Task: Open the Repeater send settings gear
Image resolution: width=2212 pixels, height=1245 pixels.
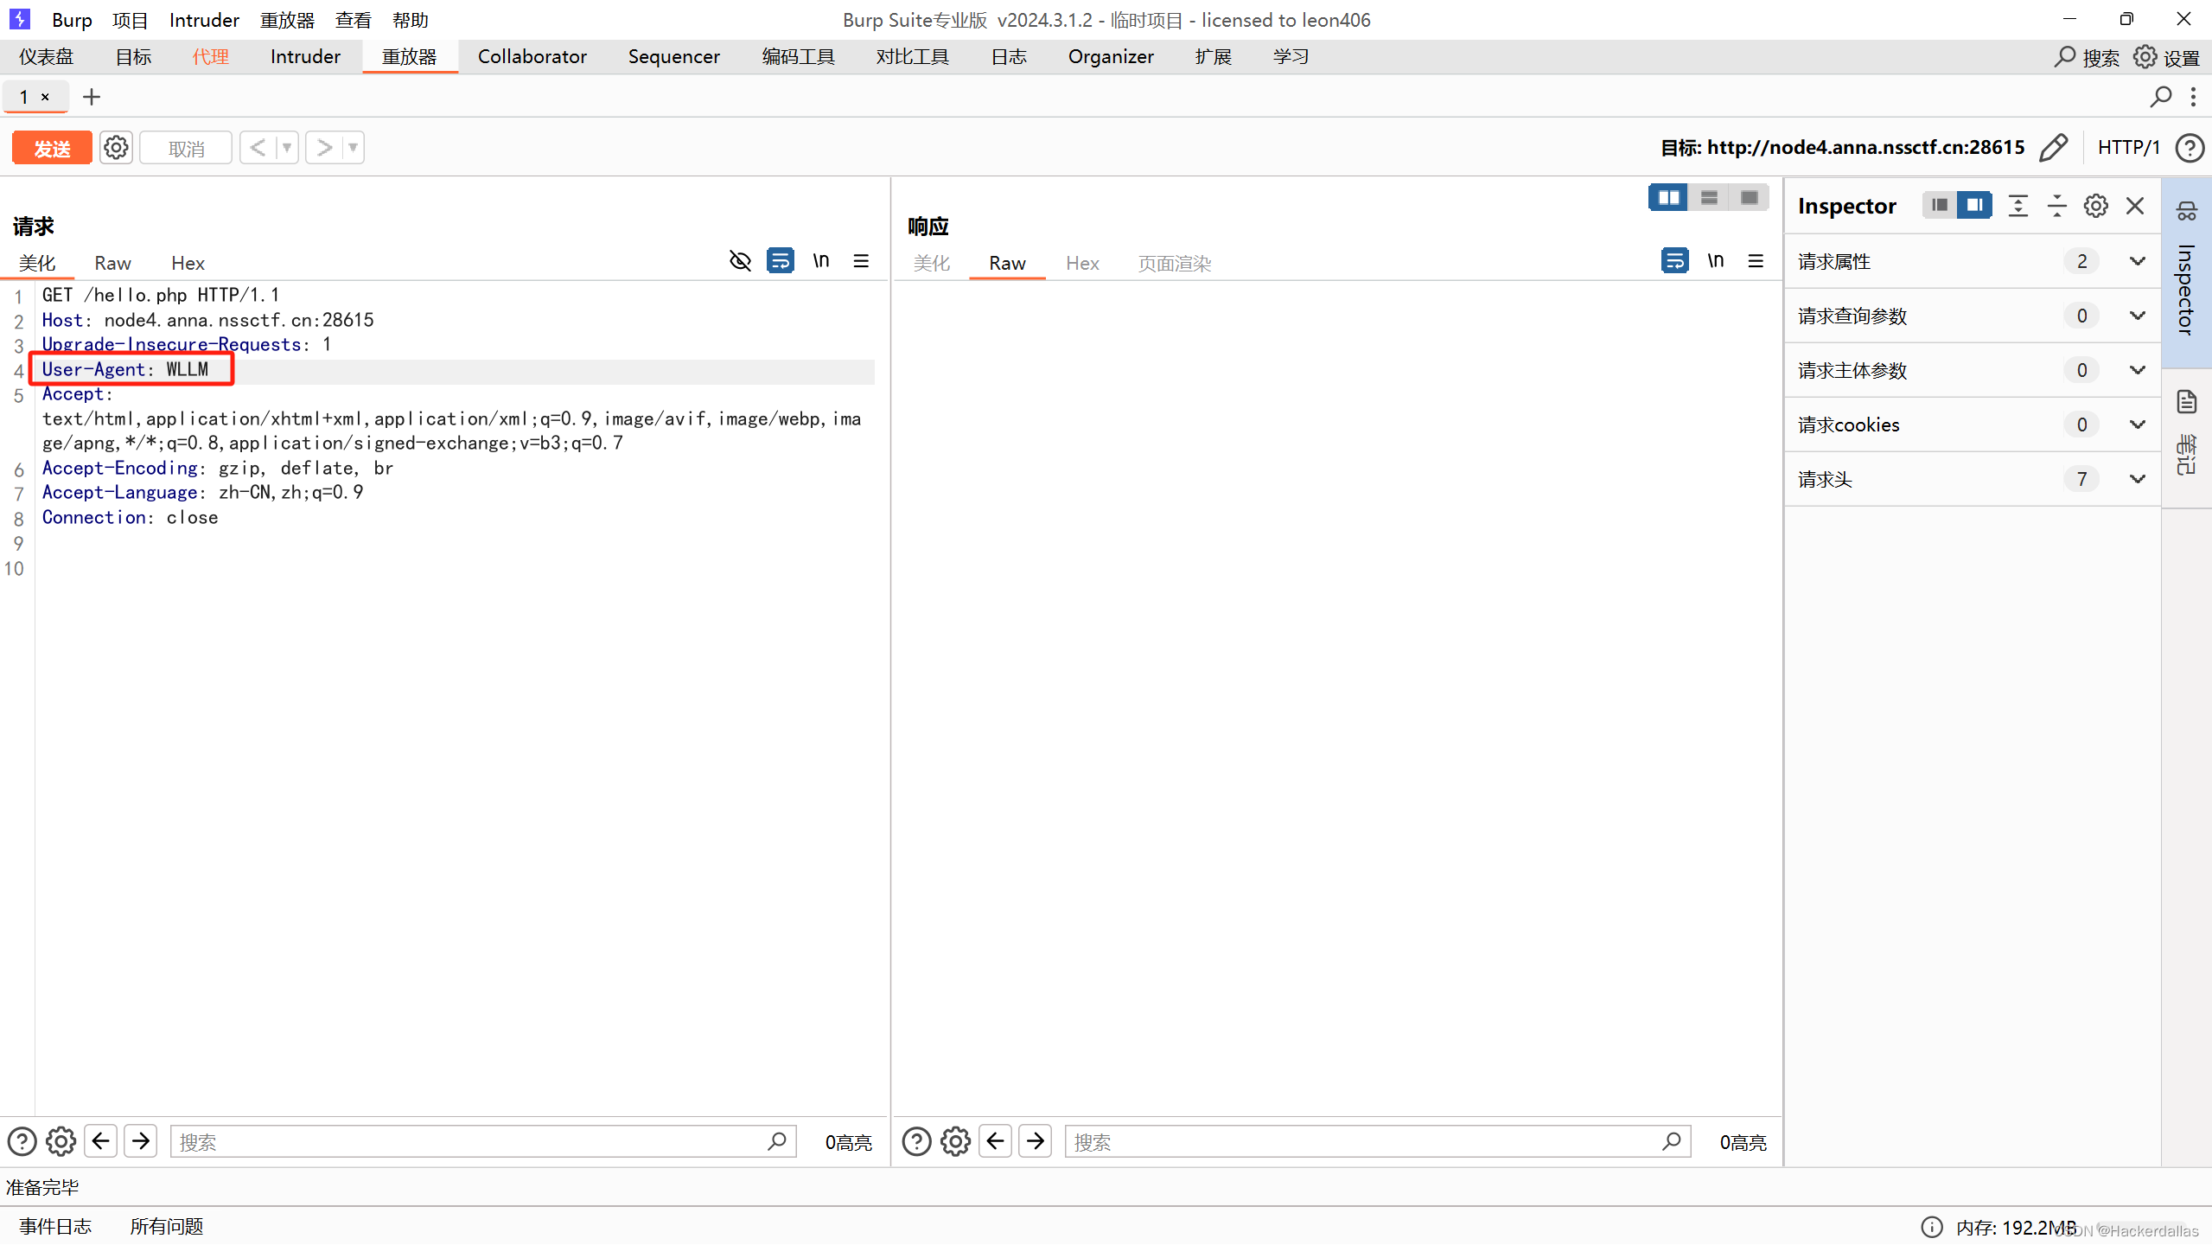Action: (x=116, y=148)
